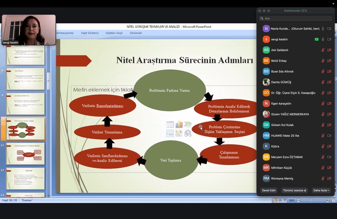Unmute Aslı Saldamlı's microphone

(323, 50)
